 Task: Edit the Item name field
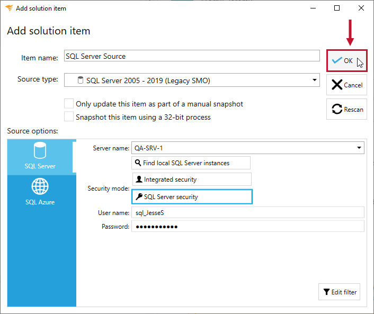tap(192, 56)
